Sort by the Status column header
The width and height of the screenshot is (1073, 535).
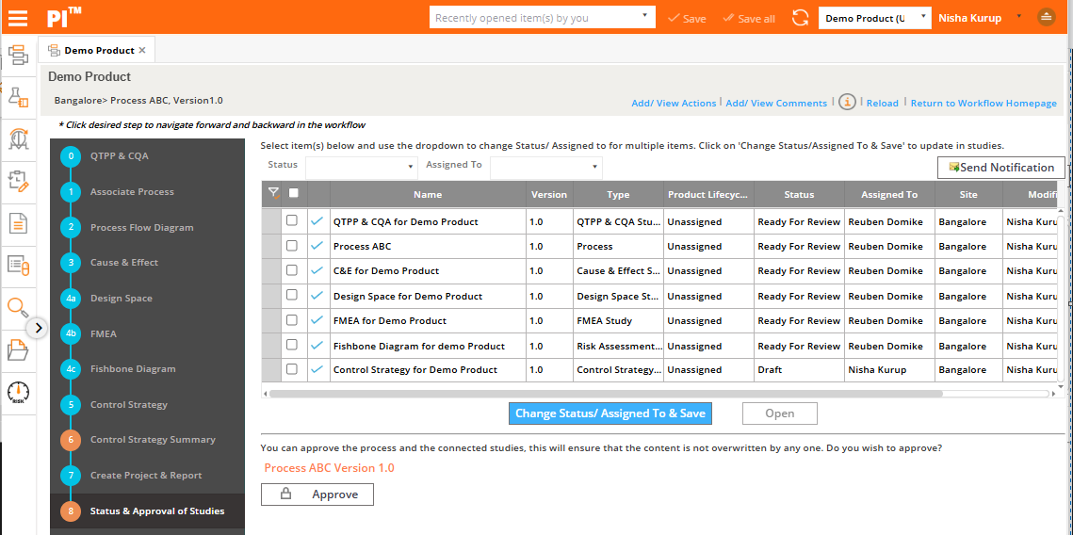799,194
